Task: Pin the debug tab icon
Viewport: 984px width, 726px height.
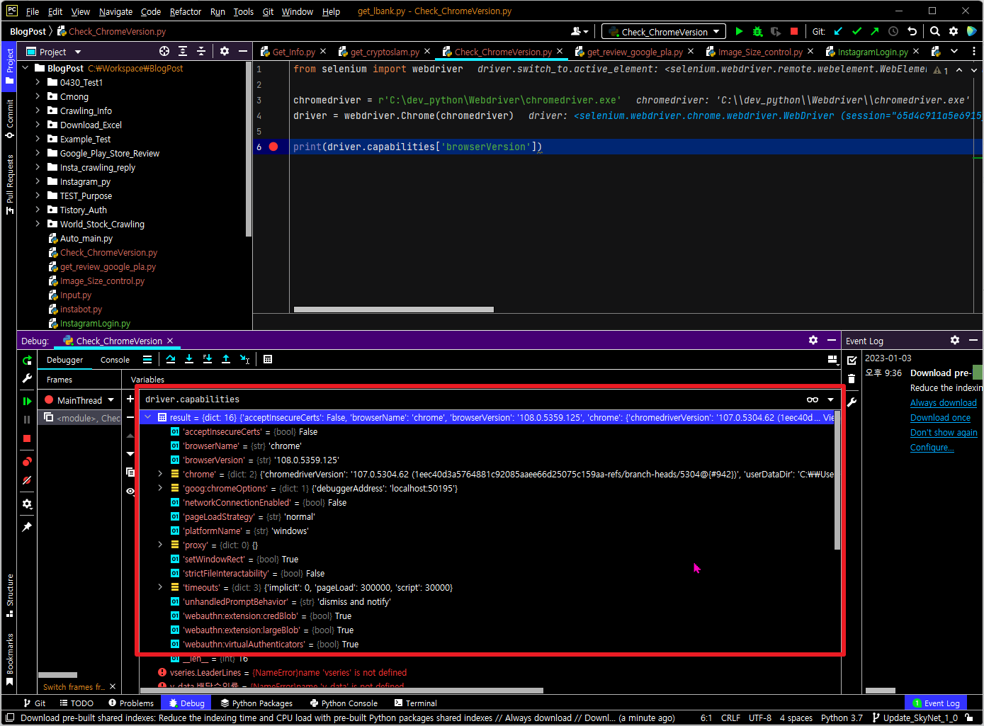Action: pyautogui.click(x=27, y=527)
